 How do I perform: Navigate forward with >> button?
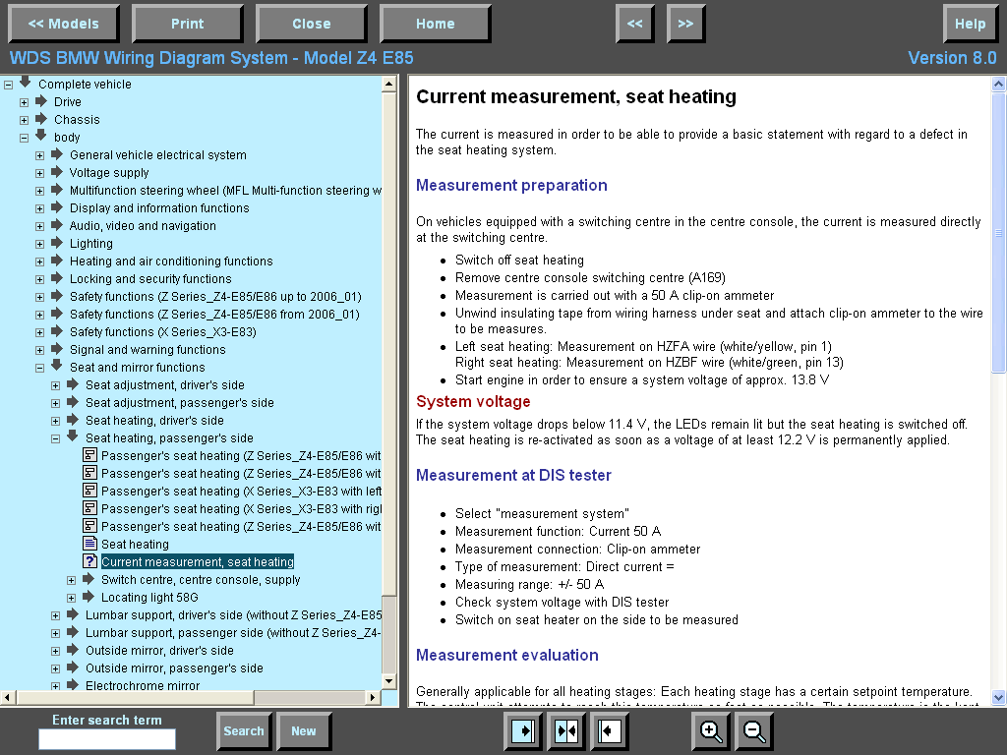tap(685, 24)
